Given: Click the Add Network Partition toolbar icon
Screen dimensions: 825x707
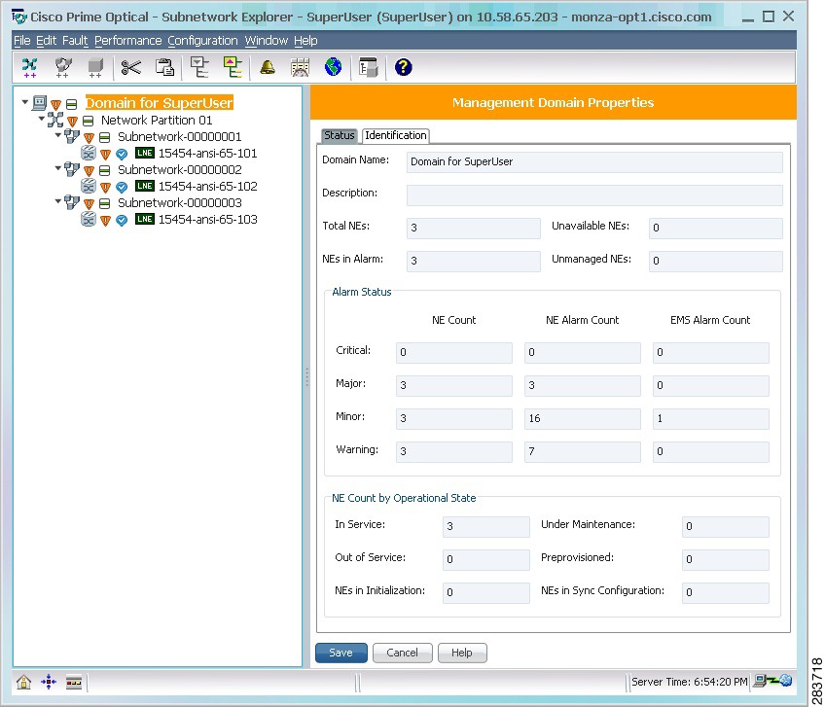Looking at the screenshot, I should [x=29, y=67].
